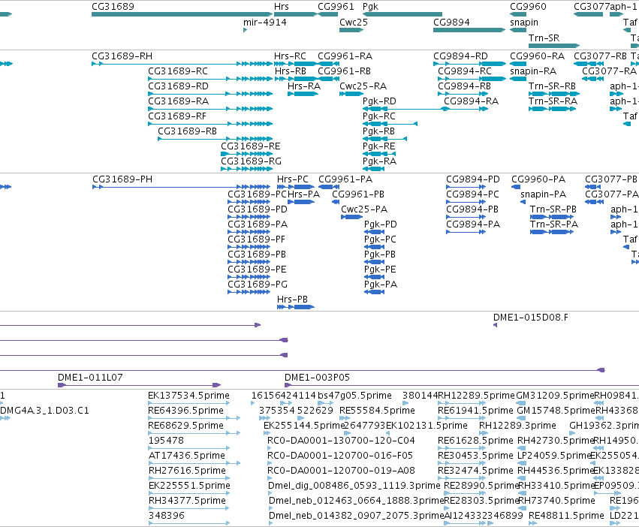
Task: Click the CG9894 gene feature
Action: coord(469,30)
